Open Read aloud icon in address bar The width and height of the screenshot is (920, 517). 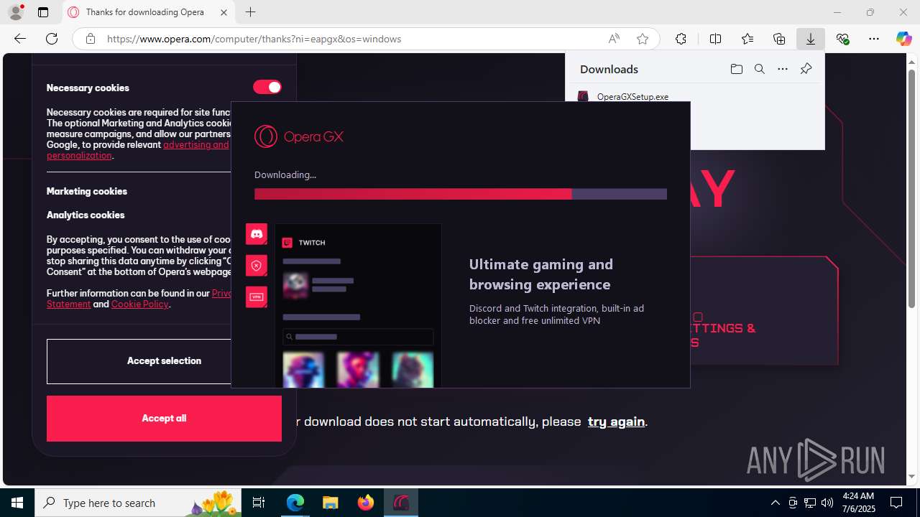[x=614, y=39]
